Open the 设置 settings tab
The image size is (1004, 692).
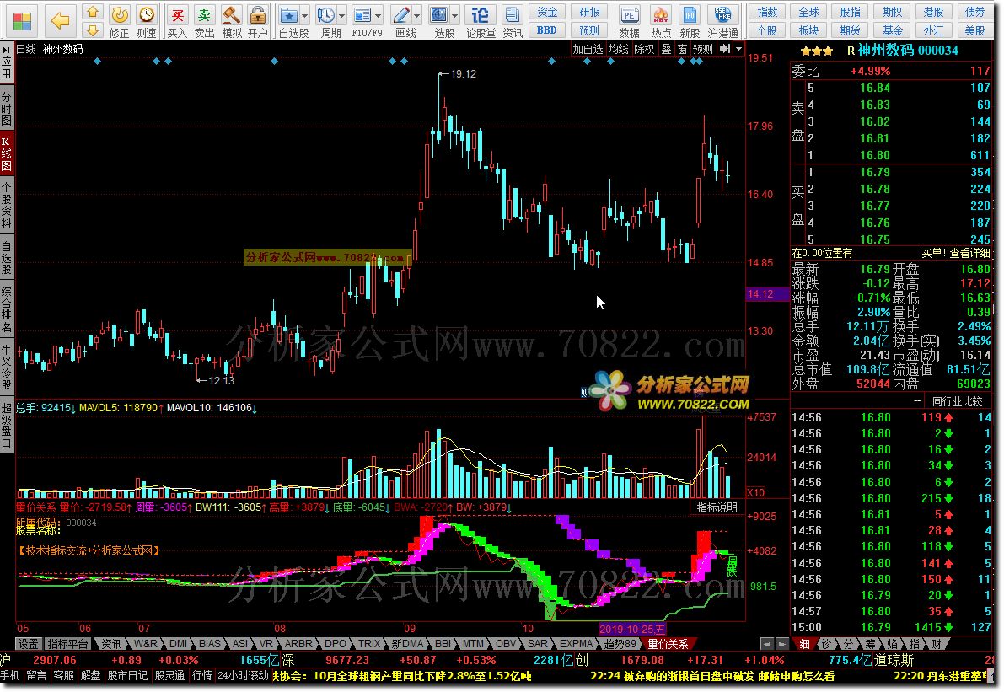point(28,643)
